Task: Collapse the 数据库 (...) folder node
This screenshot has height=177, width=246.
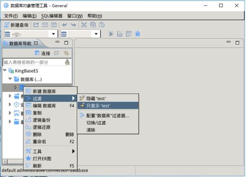Action: (x=10, y=79)
